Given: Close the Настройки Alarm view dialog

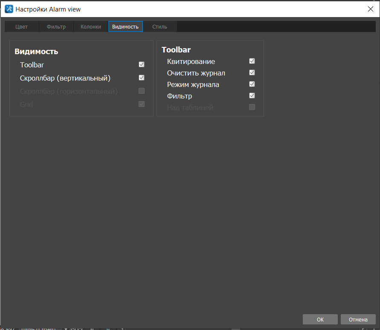Looking at the screenshot, I should [370, 9].
